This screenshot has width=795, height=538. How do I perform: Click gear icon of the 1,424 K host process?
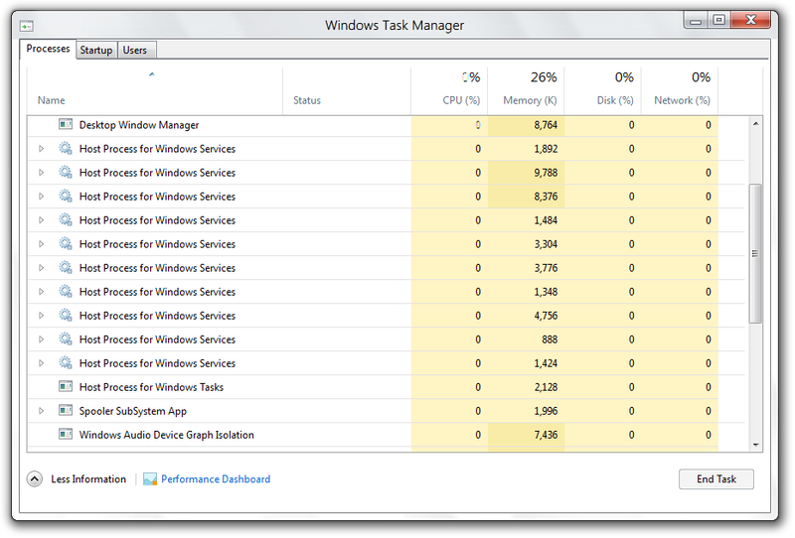[x=66, y=362]
